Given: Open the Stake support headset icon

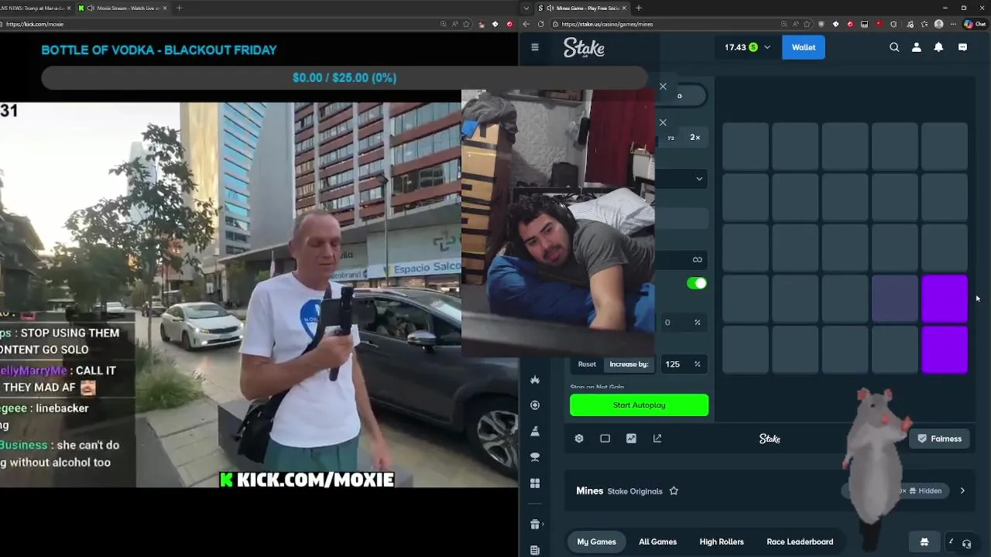Looking at the screenshot, I should click(966, 543).
